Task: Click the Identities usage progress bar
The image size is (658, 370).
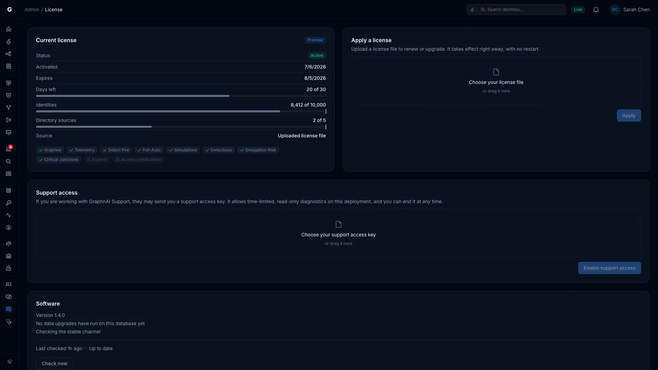Action: (x=181, y=111)
